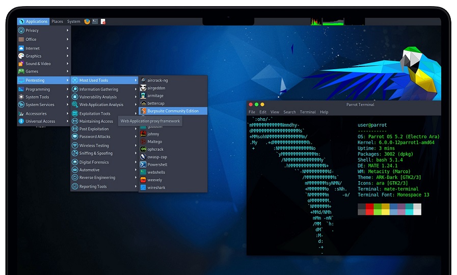This screenshot has width=457, height=275.
Task: Launch Burpsuite Community Edition
Action: [x=173, y=111]
